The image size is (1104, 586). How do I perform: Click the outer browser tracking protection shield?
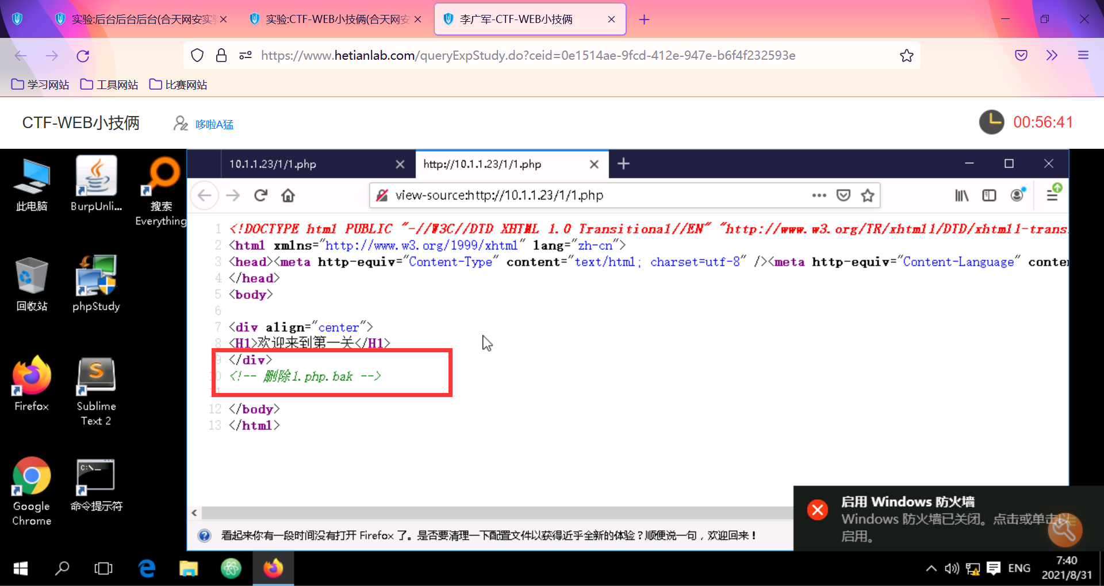tap(197, 55)
